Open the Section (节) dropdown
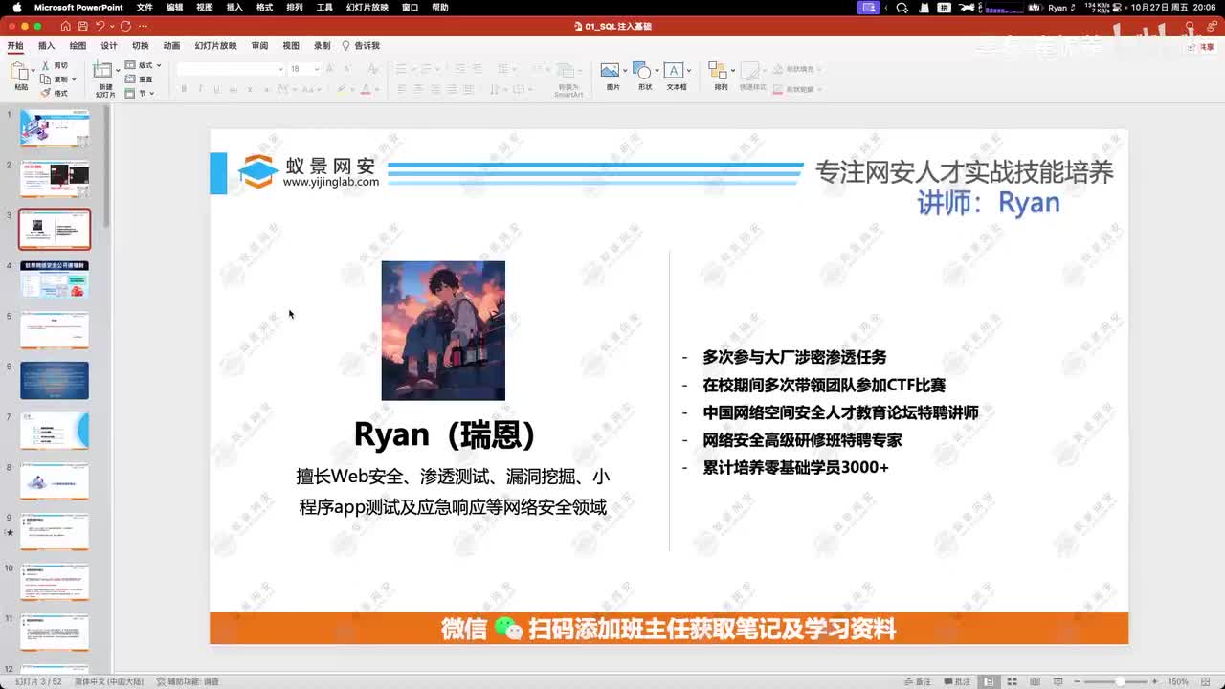 pyautogui.click(x=140, y=93)
